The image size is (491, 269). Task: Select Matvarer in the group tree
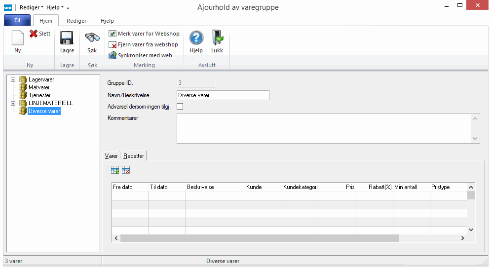[39, 87]
